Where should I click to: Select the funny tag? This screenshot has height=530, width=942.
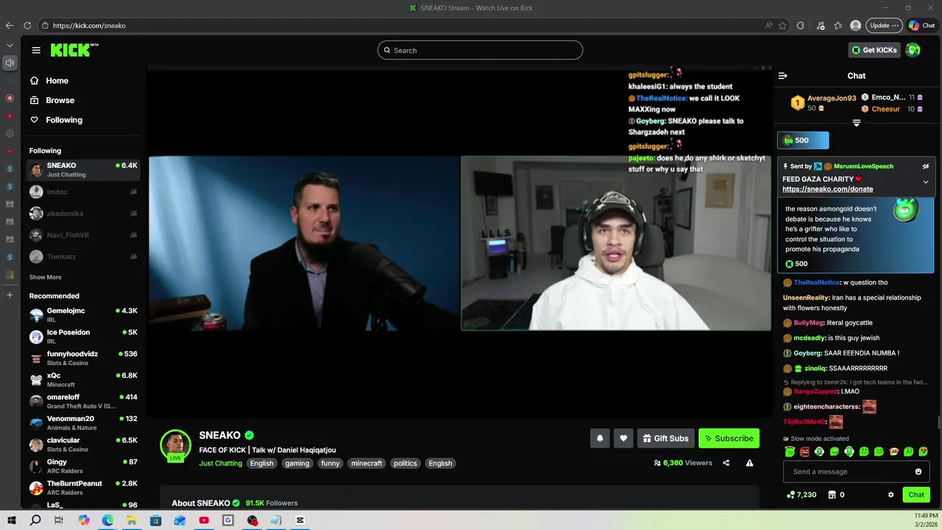[x=330, y=463]
